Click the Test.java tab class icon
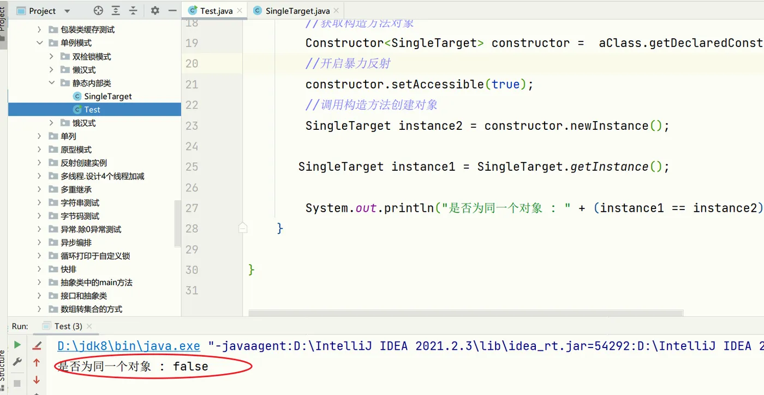 [x=193, y=10]
